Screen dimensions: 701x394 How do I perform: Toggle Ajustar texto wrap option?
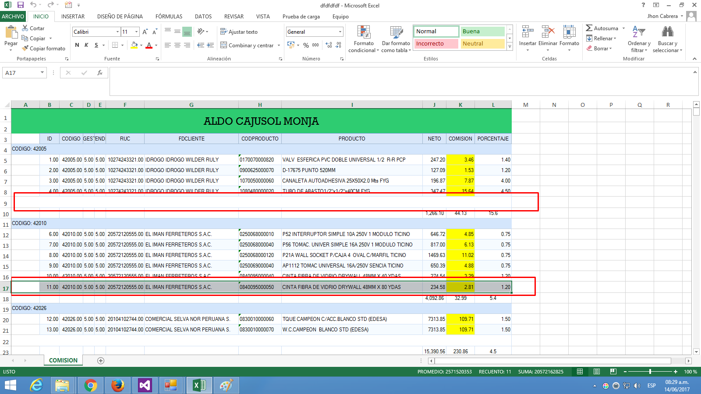click(x=239, y=32)
